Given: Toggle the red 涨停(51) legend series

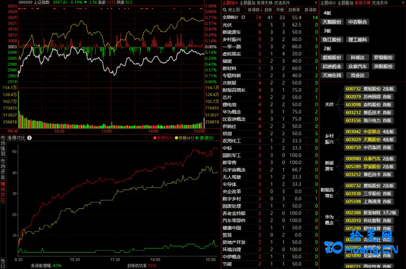Looking at the screenshot, I should tap(163, 138).
